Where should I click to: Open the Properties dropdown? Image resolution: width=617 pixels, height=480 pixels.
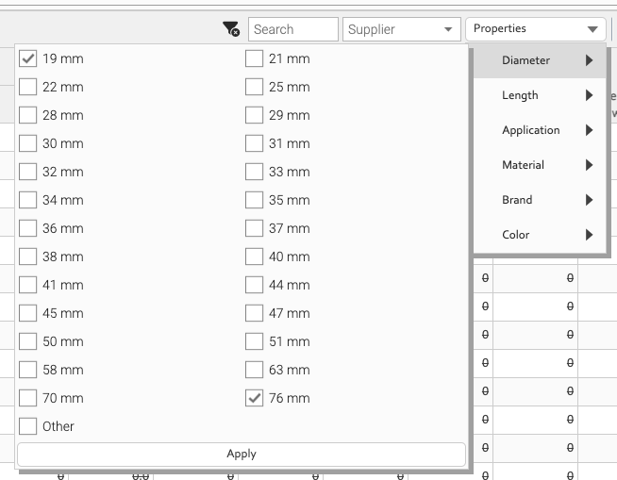pos(535,29)
